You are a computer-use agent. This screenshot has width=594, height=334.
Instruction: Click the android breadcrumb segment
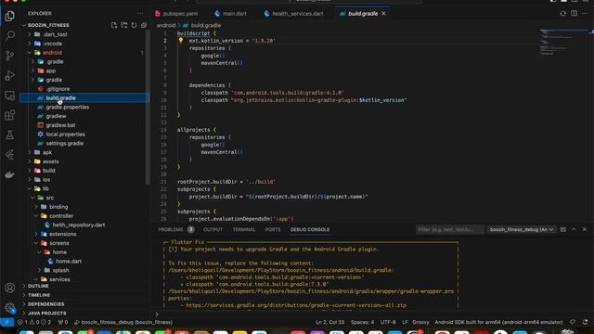(166, 25)
